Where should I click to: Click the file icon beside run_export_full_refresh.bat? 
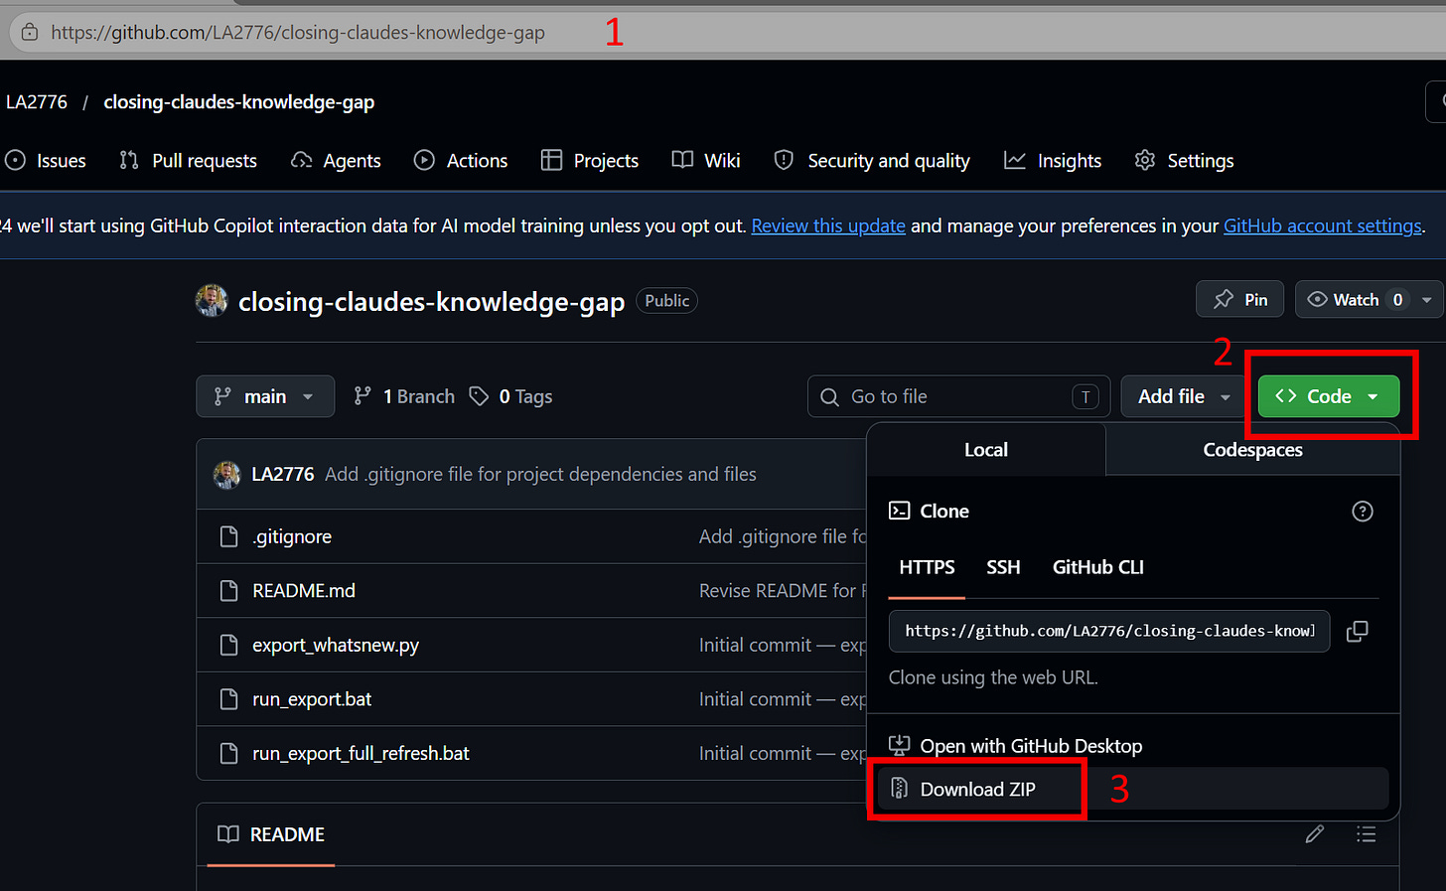(x=228, y=754)
